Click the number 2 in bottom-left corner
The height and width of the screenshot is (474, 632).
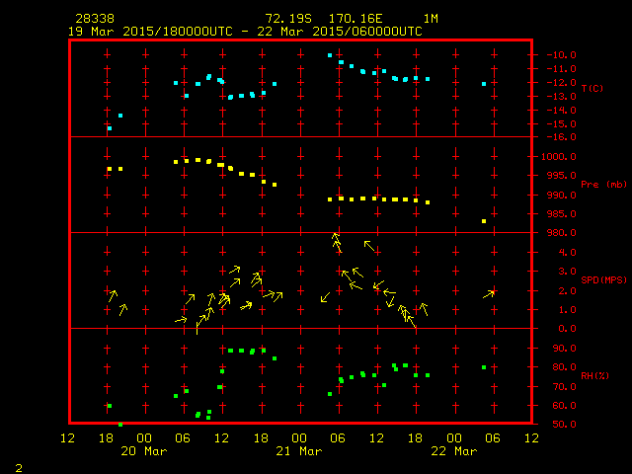[x=18, y=466]
